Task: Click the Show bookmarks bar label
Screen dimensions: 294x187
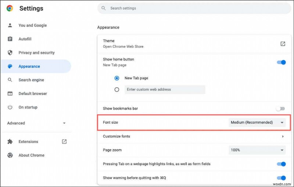Action: [121, 109]
